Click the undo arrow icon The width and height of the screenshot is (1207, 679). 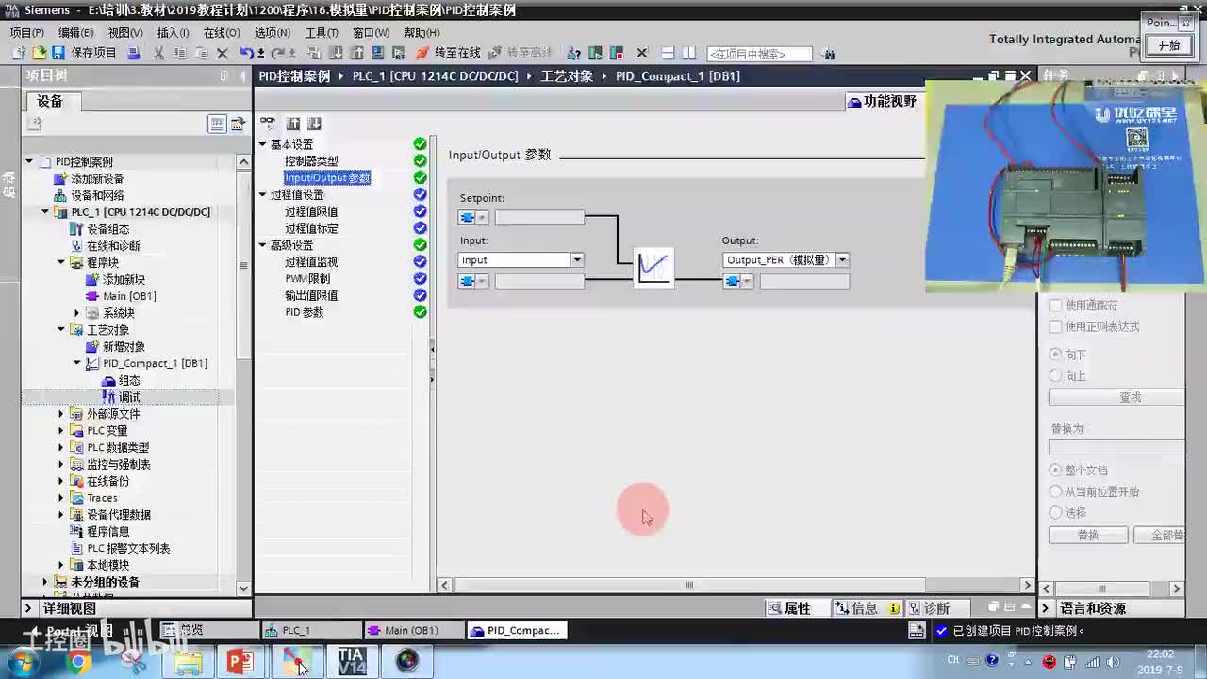pyautogui.click(x=246, y=53)
